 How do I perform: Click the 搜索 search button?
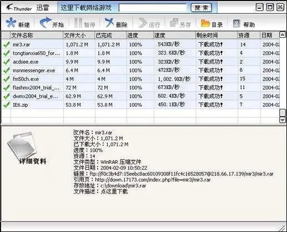(201, 8)
